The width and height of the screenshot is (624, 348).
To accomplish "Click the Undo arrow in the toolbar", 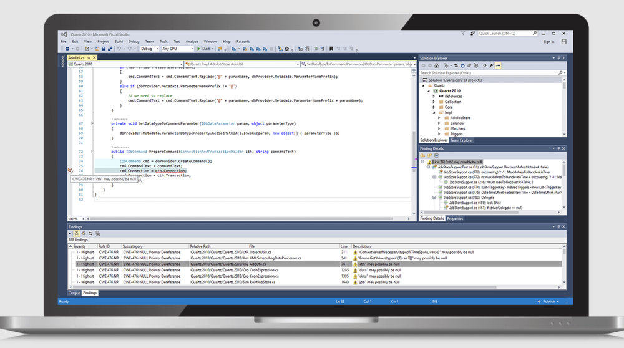I will point(119,49).
